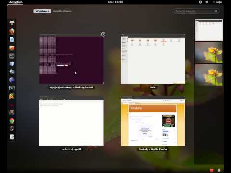The height and width of the screenshot is (173, 231).
Task: Launch Google Chrome from the dash
Action: (12, 121)
